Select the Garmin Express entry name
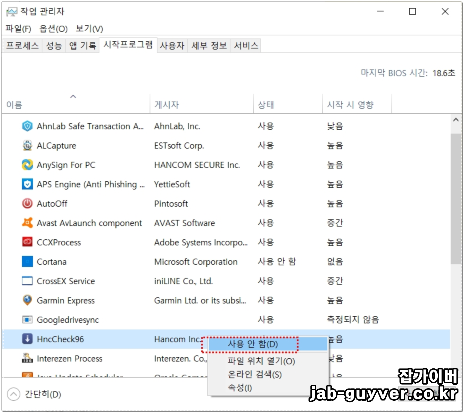This screenshot has height=413, width=464. pyautogui.click(x=66, y=300)
